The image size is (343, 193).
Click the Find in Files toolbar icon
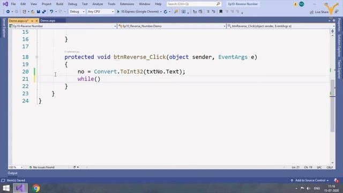click(x=176, y=12)
